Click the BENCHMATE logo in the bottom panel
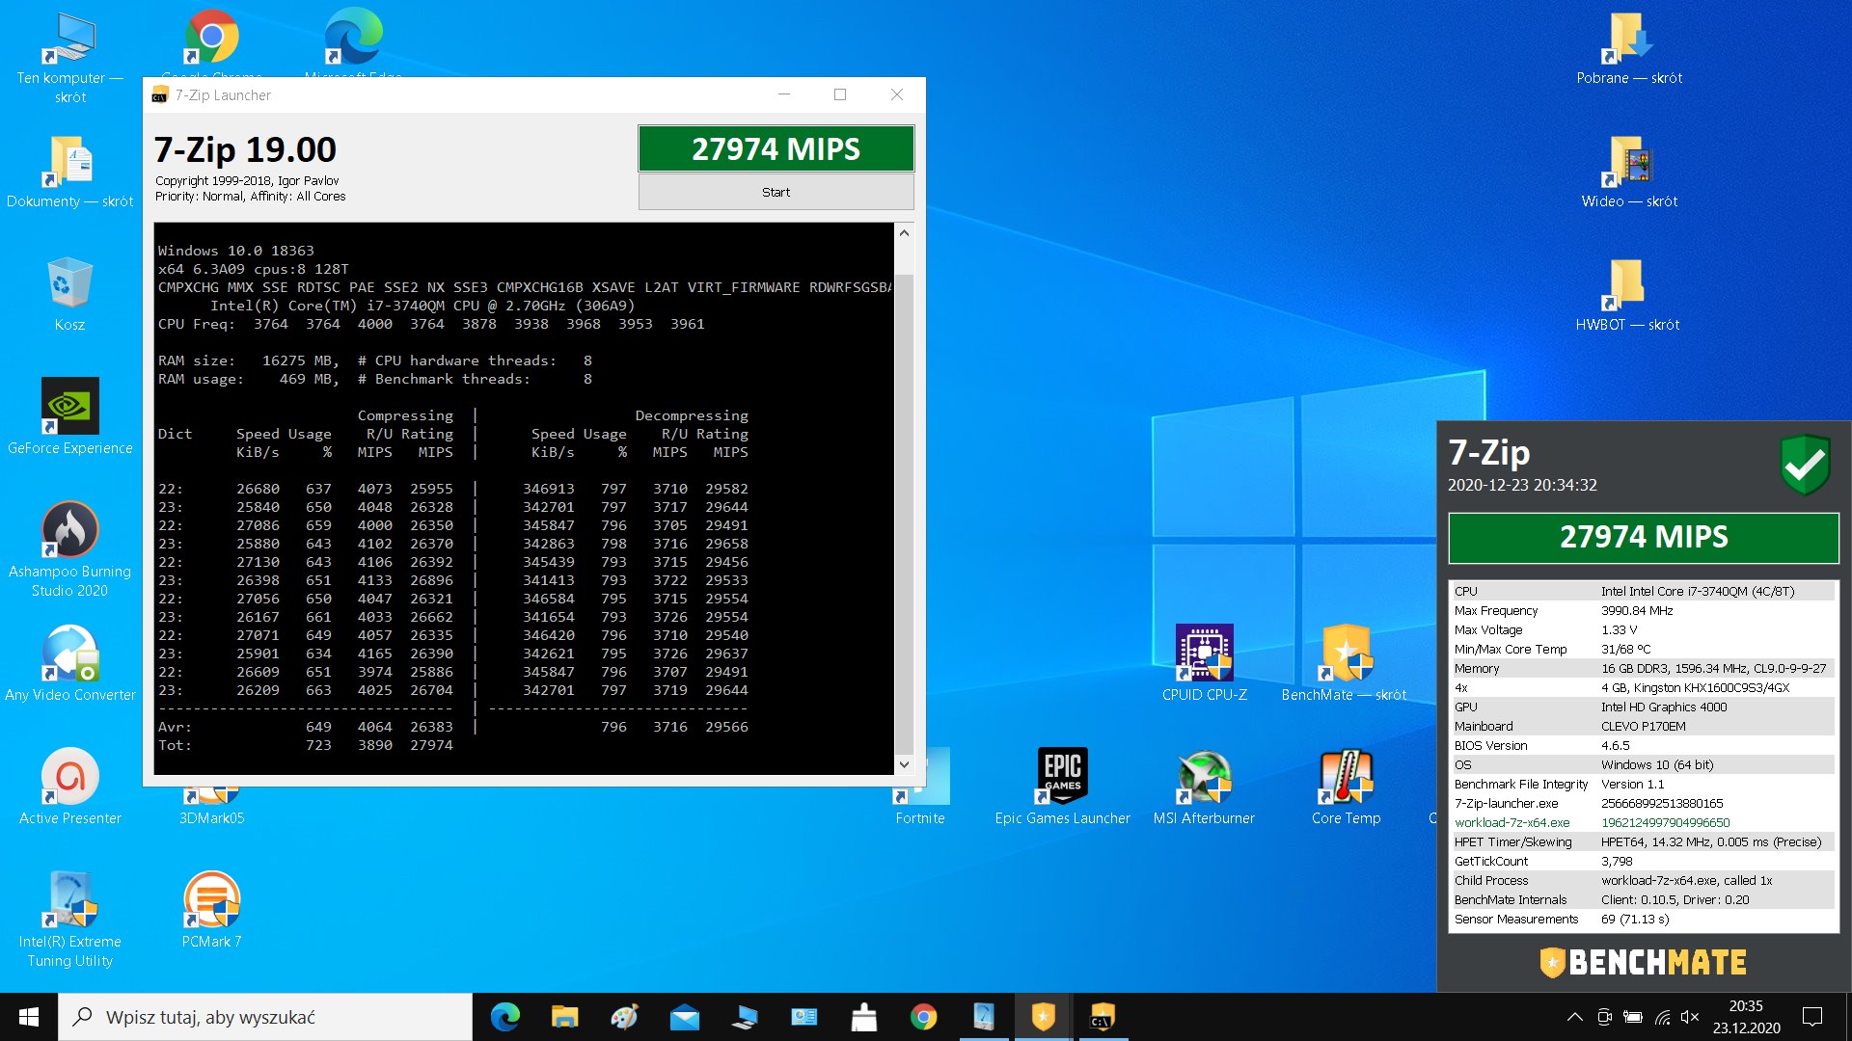The image size is (1852, 1041). tap(1644, 962)
